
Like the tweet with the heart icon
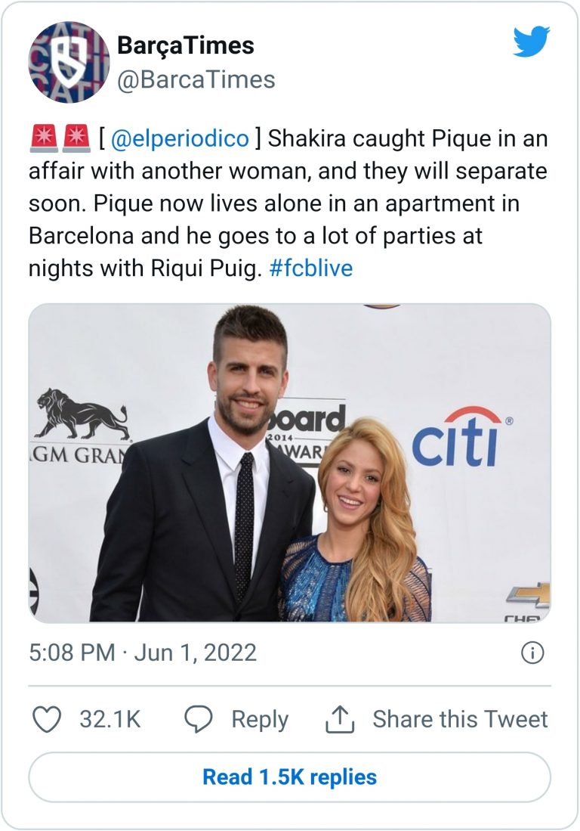coord(47,719)
